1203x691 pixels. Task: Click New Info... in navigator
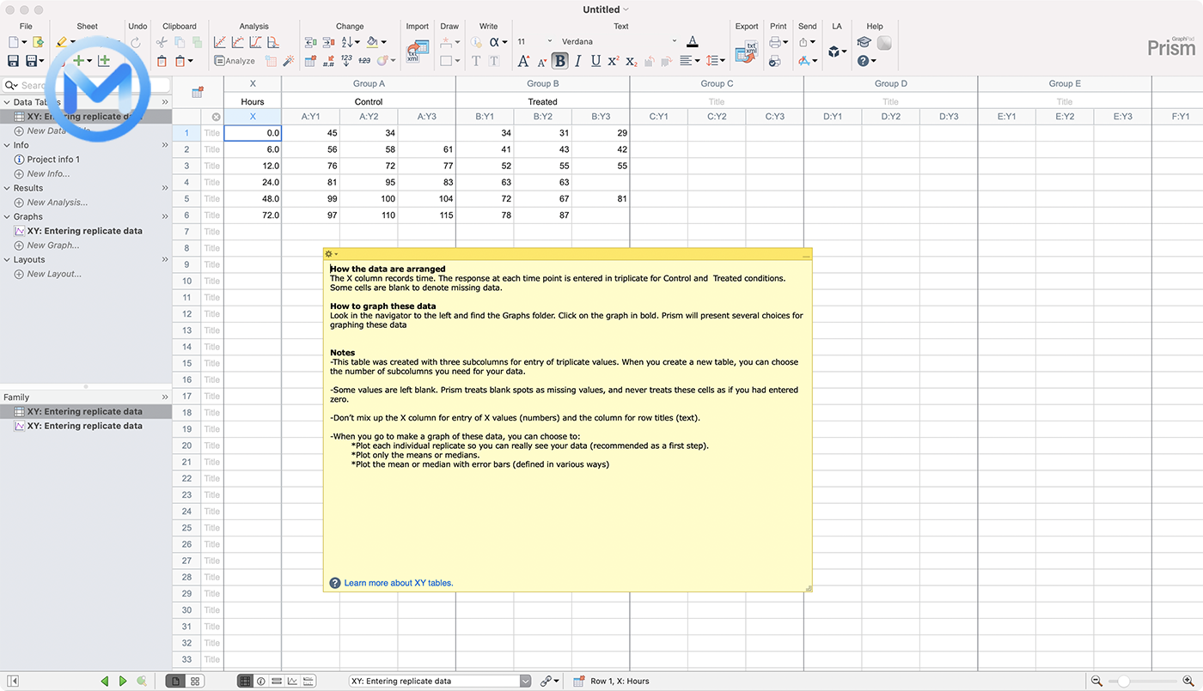click(x=48, y=173)
